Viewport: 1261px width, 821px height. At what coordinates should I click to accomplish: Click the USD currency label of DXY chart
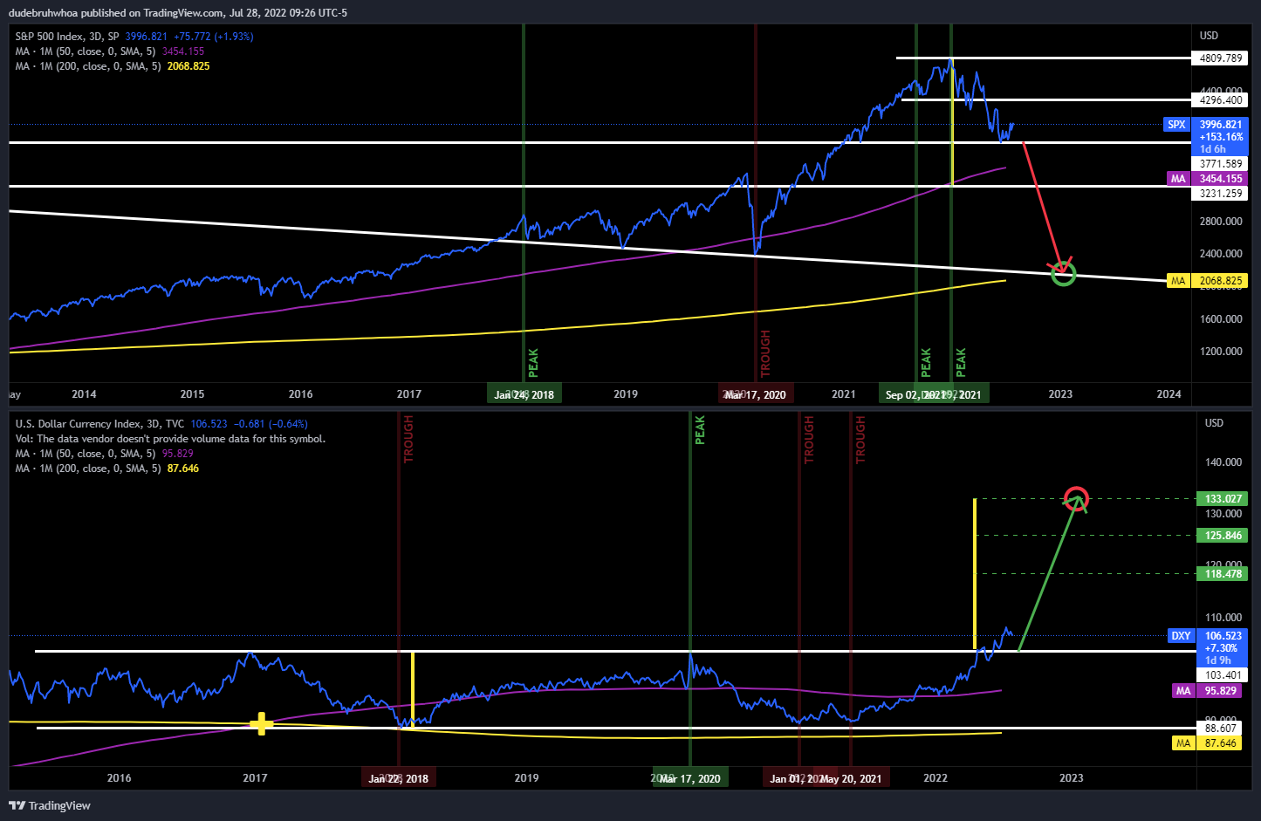pyautogui.click(x=1214, y=423)
